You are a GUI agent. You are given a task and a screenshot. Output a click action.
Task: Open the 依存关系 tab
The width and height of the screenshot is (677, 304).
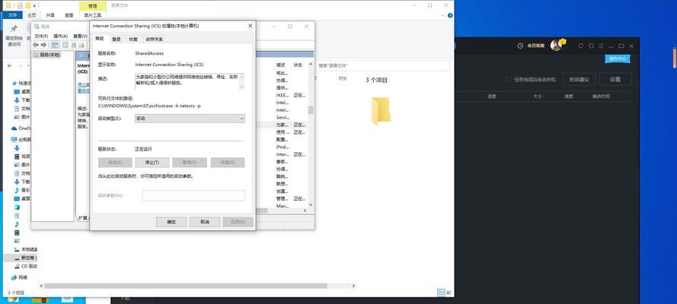(x=154, y=40)
